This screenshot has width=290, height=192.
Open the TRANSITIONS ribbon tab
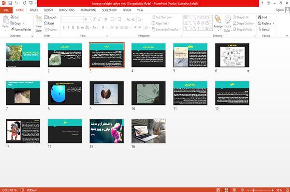click(67, 10)
